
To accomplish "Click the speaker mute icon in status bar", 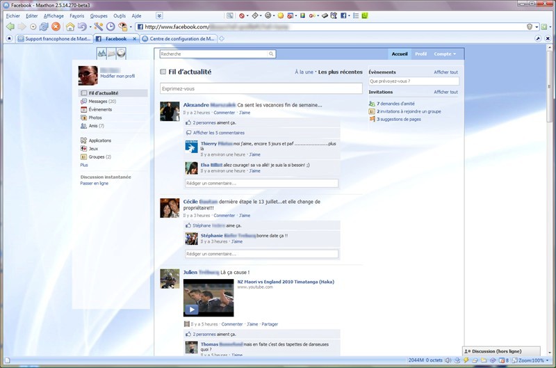I will point(448,360).
